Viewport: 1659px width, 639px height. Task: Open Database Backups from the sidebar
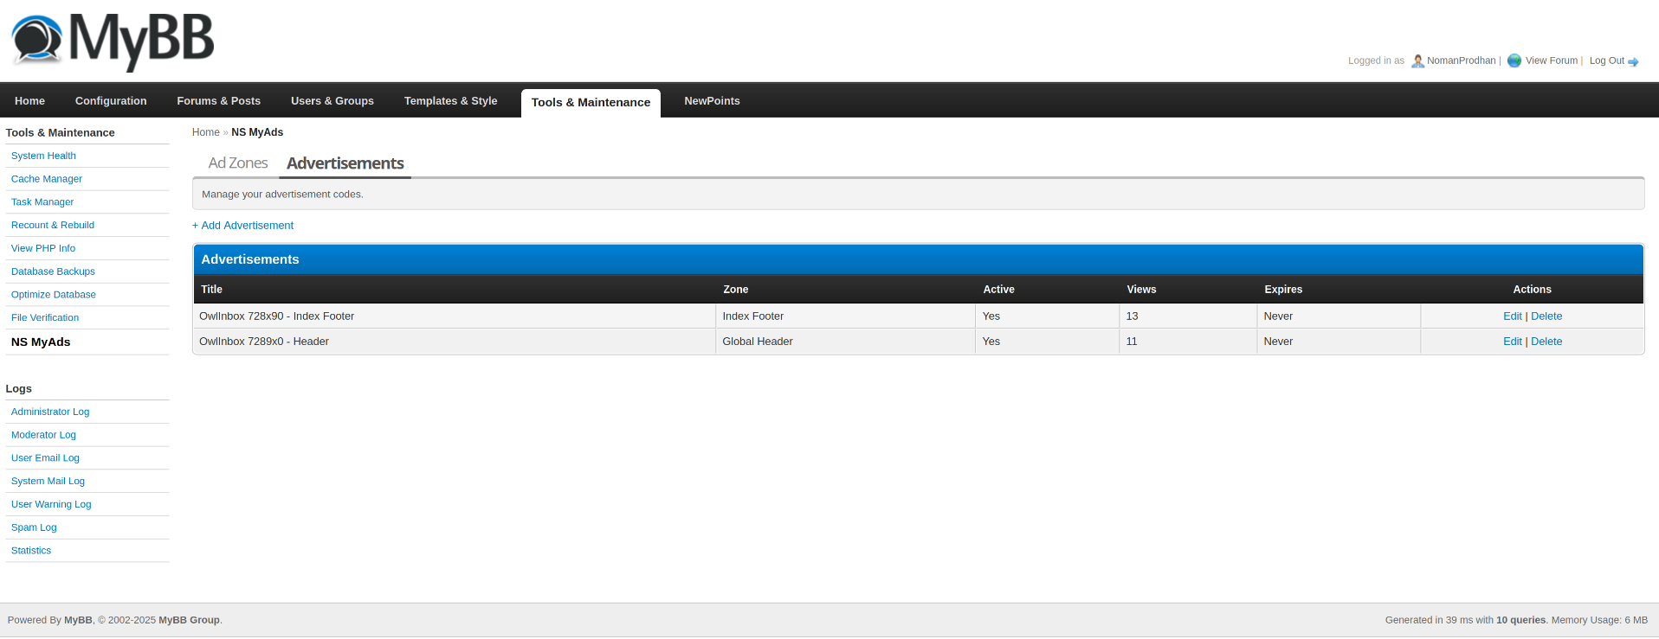[53, 272]
